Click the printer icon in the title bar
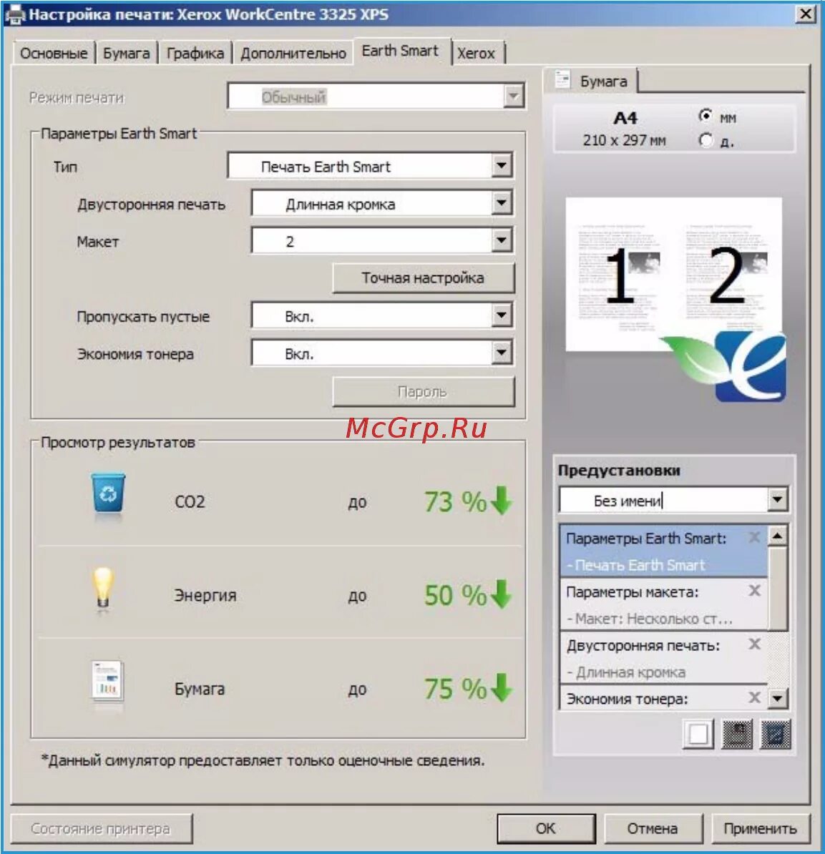The image size is (825, 854). (x=14, y=14)
